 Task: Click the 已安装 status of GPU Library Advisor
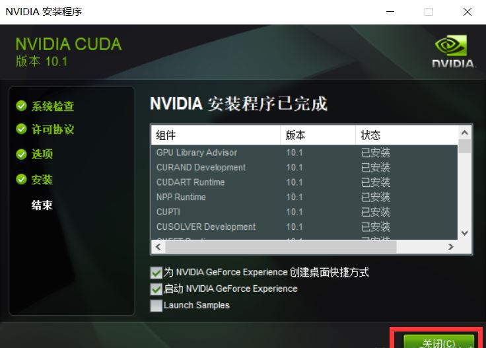375,153
